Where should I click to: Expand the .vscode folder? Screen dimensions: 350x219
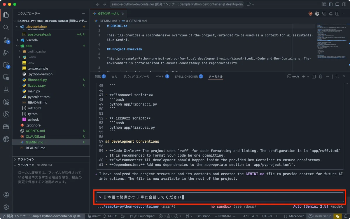[x=51, y=40]
